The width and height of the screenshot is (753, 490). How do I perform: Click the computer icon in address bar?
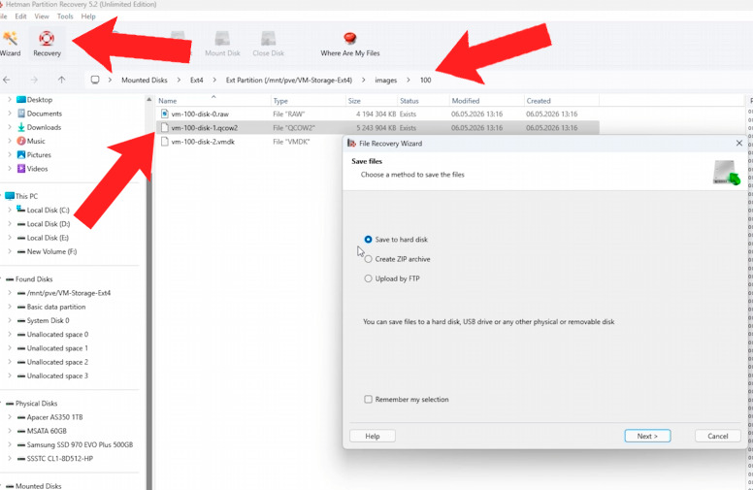tap(95, 80)
